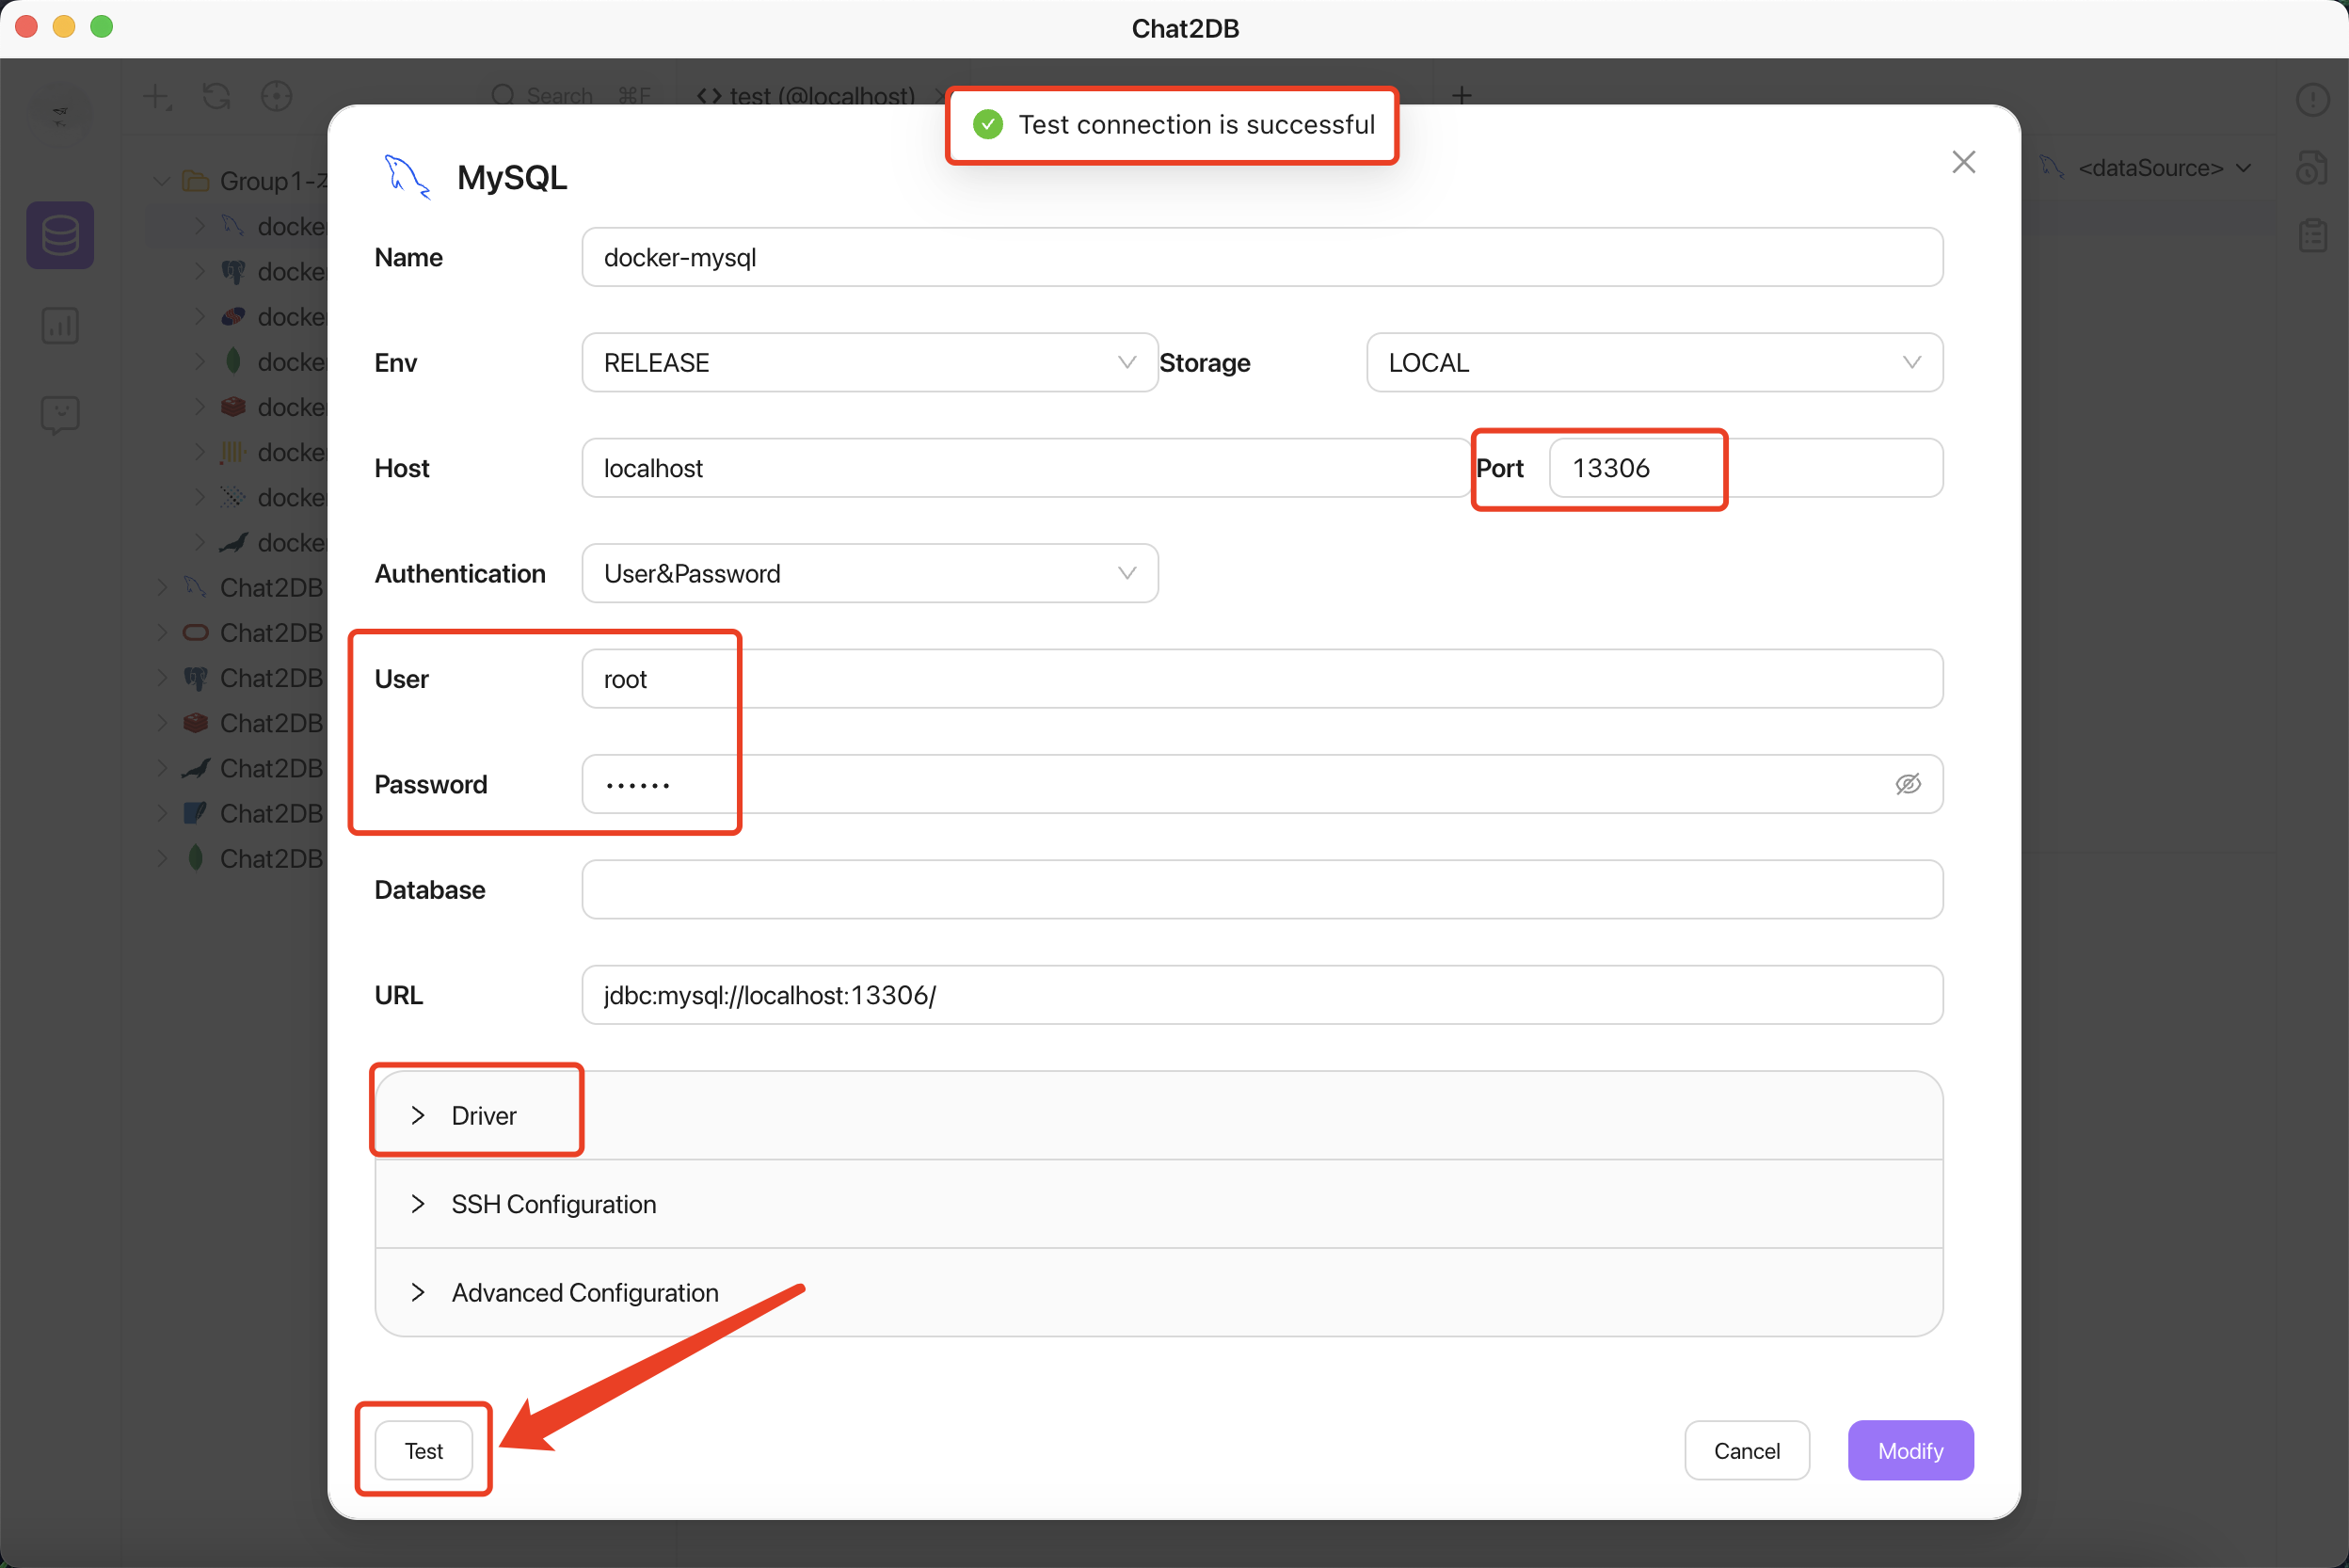The height and width of the screenshot is (1568, 2349).
Task: Toggle password visibility eye icon
Action: (x=1907, y=784)
